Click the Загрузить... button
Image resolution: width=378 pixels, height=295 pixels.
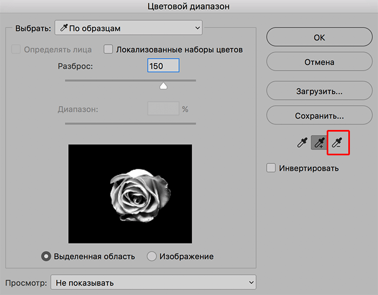(320, 91)
